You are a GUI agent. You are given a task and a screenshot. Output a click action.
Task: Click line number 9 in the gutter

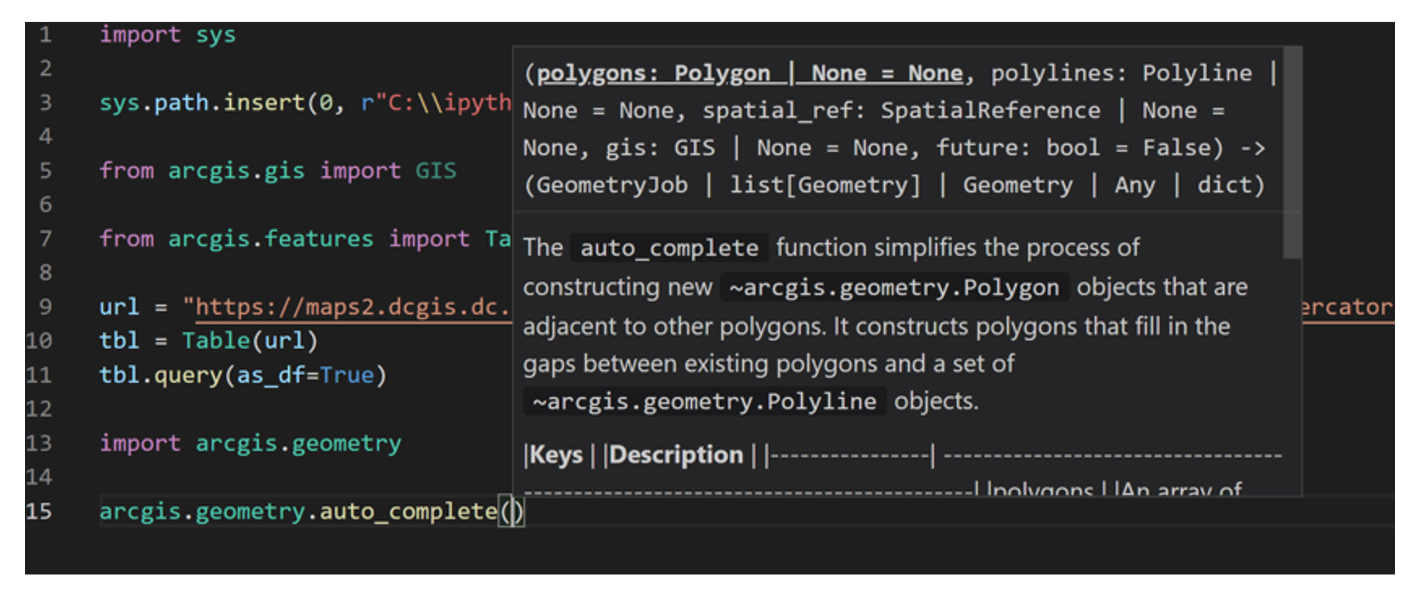[45, 307]
